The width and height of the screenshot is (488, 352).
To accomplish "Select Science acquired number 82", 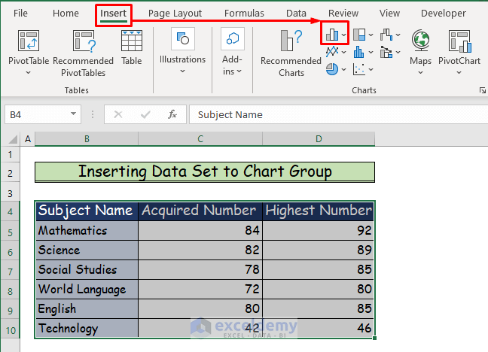I will point(200,250).
